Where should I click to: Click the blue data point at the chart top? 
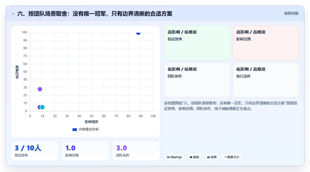138,33
